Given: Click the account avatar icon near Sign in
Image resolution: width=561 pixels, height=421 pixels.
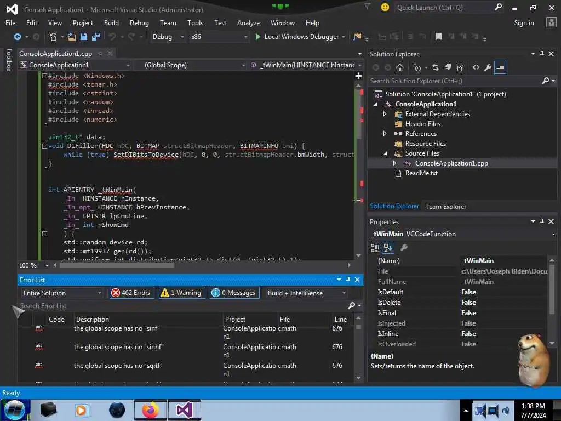Looking at the screenshot, I should tap(551, 22).
